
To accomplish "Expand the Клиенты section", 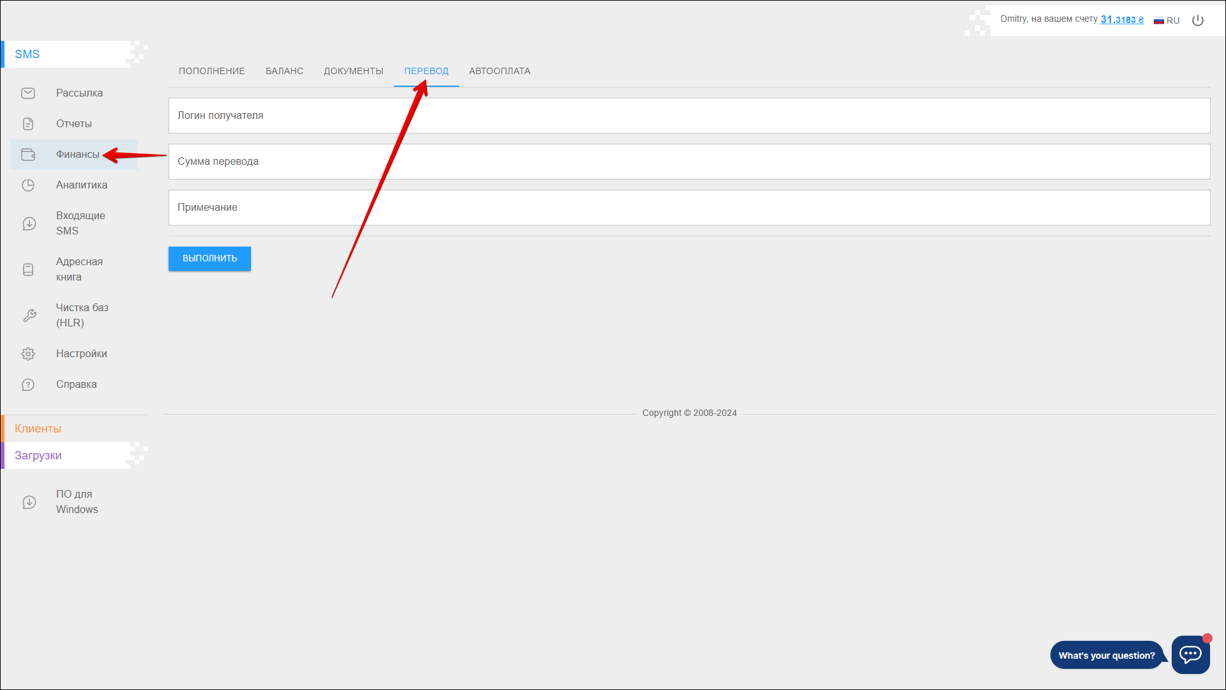I will [x=38, y=429].
